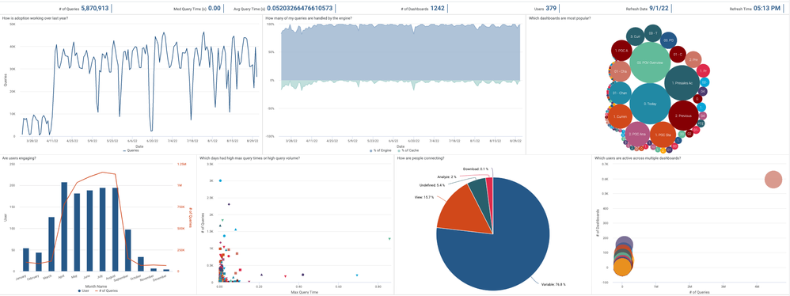Click the purple dot at 0.42 max query time

[x=303, y=275]
